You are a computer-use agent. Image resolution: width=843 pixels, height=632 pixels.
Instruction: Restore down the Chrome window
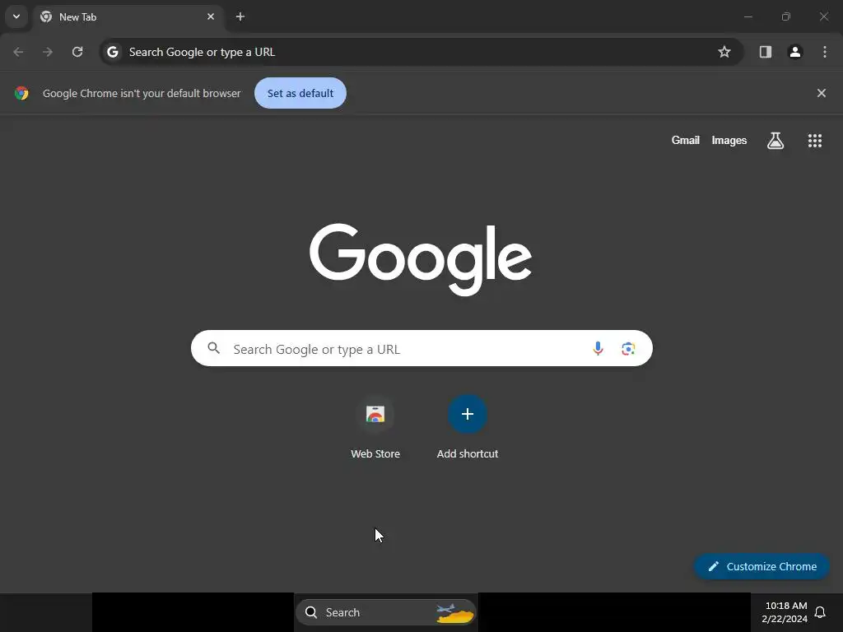coord(786,16)
